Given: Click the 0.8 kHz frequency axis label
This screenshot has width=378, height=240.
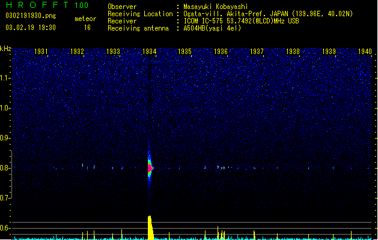Looking at the screenshot, I should point(5,168).
